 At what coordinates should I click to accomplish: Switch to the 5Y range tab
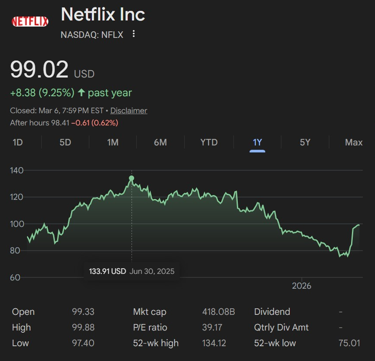[305, 142]
